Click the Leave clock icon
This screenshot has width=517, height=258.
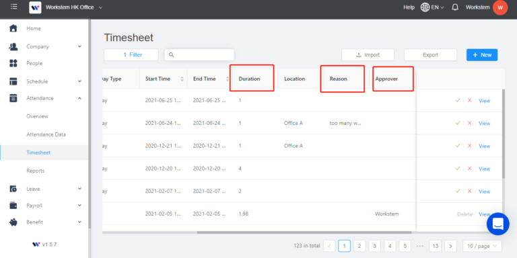[x=13, y=189]
